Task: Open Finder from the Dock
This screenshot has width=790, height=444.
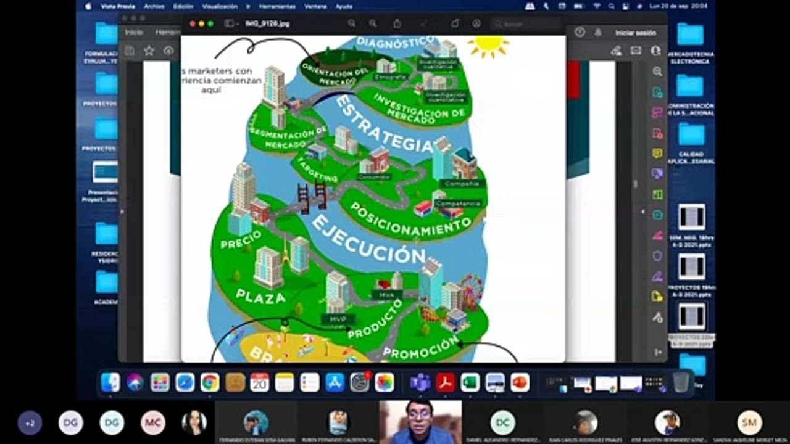Action: point(110,382)
